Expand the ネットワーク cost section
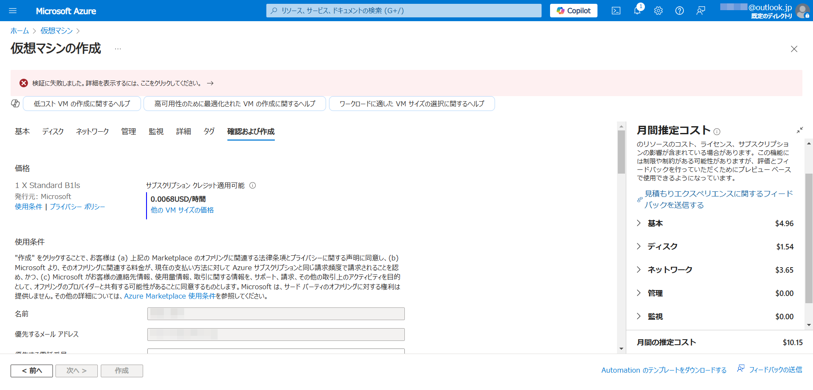The image size is (813, 390). [x=639, y=270]
